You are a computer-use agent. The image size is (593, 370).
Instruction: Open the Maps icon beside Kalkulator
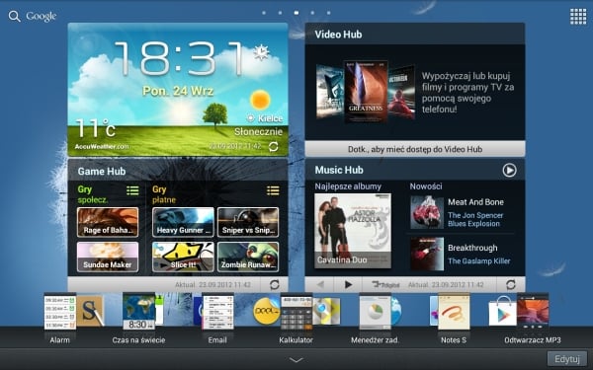327,311
